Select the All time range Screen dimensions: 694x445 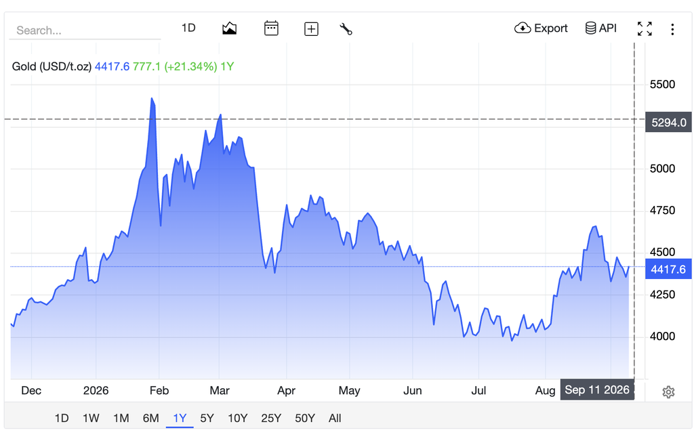[335, 418]
